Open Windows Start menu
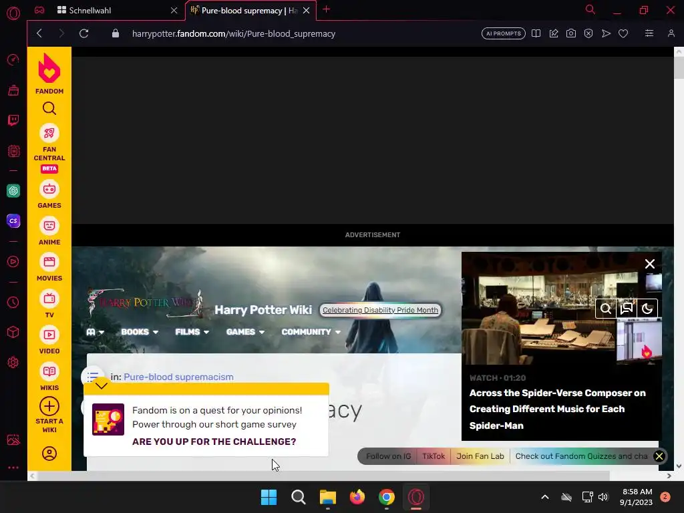This screenshot has height=513, width=684. coord(269,497)
